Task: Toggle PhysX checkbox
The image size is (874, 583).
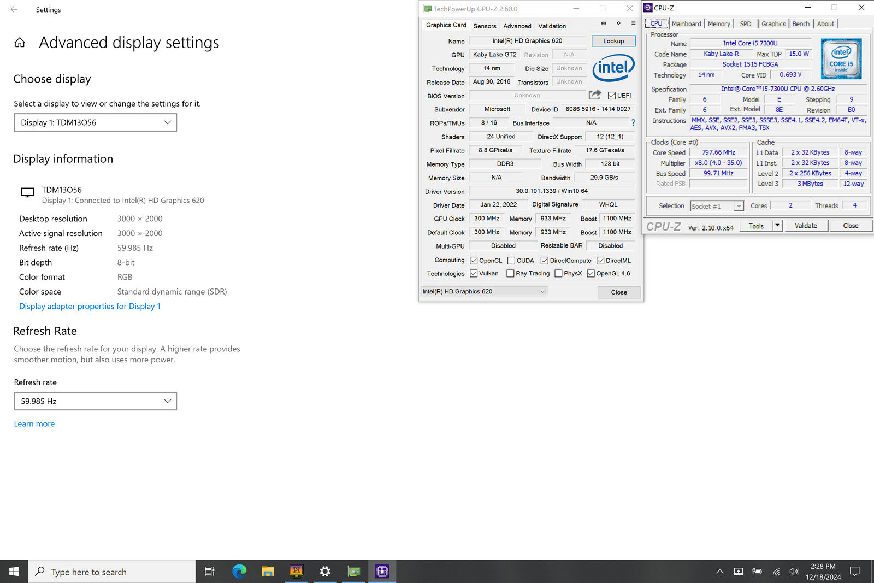Action: pos(558,273)
